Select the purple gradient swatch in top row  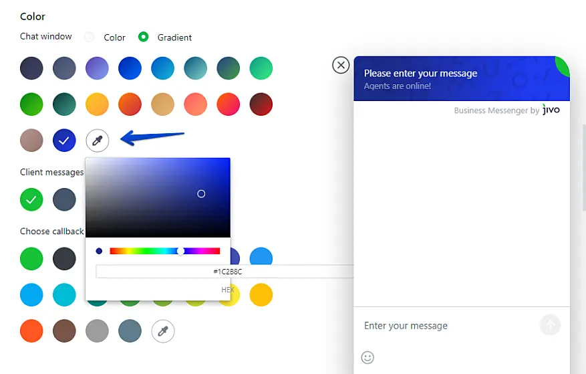point(97,68)
